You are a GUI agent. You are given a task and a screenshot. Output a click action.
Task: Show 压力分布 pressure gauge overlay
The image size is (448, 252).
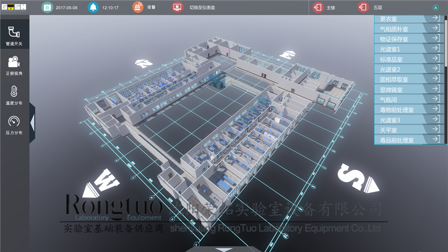click(x=14, y=125)
